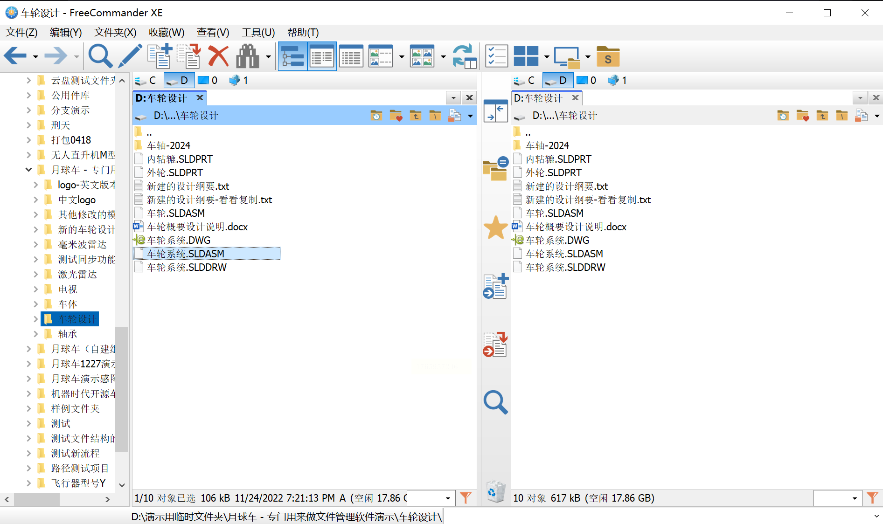Viewport: 883px width, 524px height.
Task: Click the four-square layout icon
Action: (526, 56)
